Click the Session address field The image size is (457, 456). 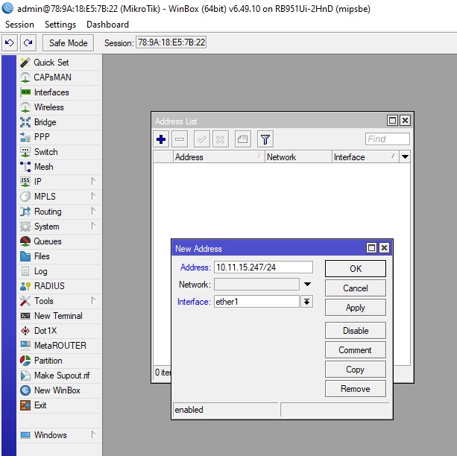pyautogui.click(x=171, y=42)
